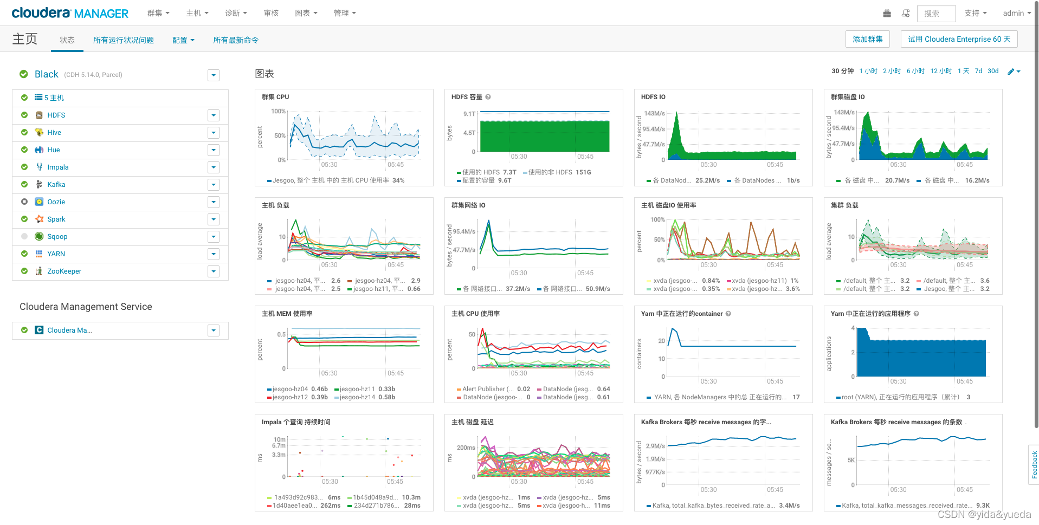
Task: Click the Hive service icon
Action: (x=39, y=132)
